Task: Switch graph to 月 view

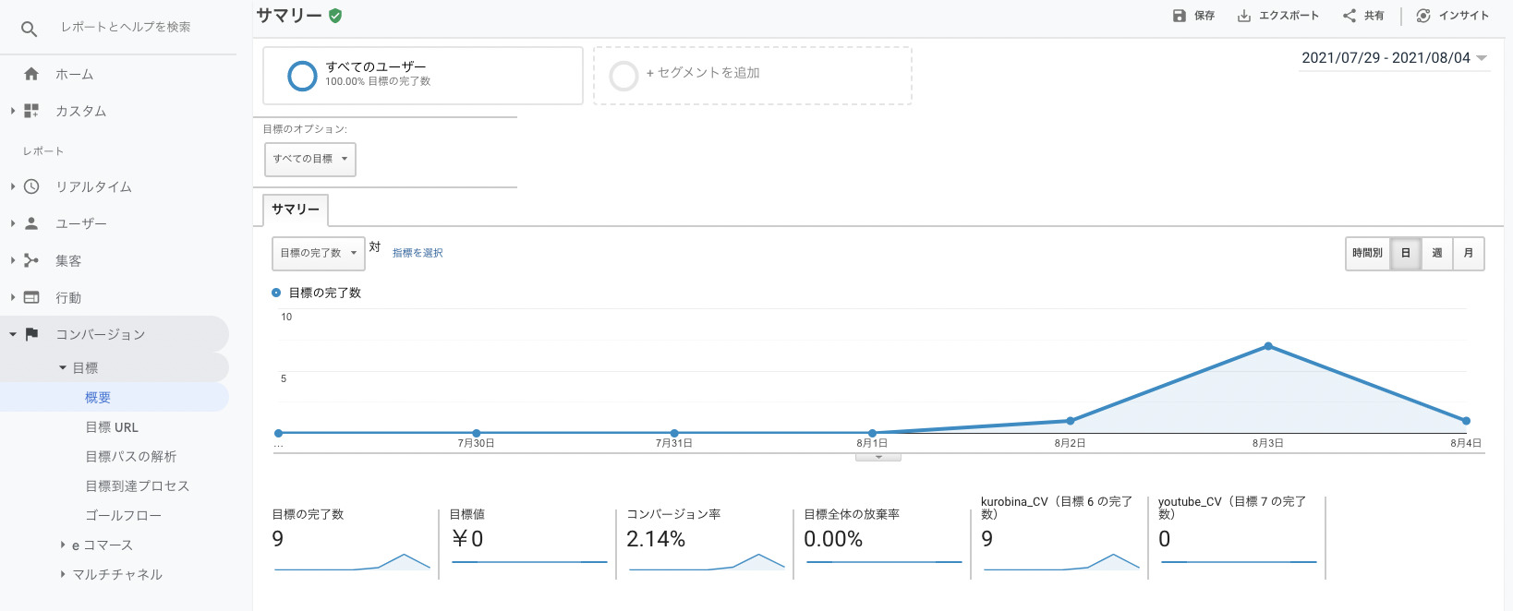Action: [1468, 253]
